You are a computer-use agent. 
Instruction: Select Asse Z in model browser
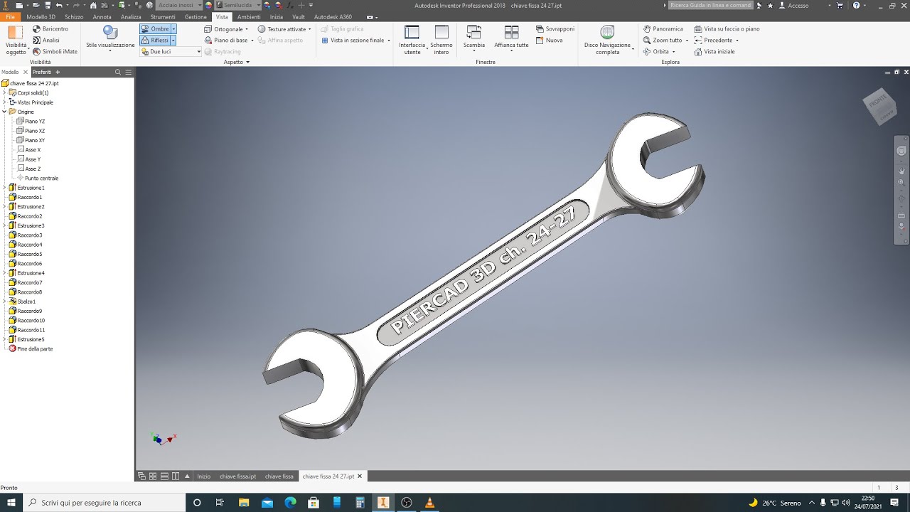click(x=28, y=169)
